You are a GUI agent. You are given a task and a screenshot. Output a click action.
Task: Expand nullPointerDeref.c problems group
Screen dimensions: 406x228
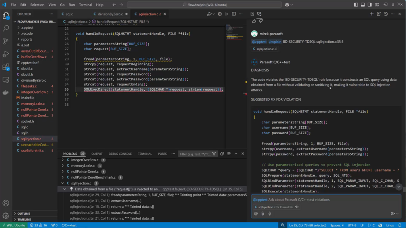(63, 172)
